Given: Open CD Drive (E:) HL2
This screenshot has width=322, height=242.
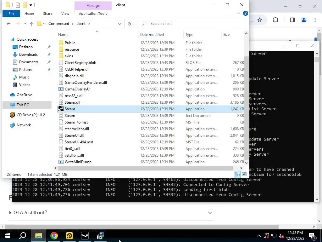Looking at the screenshot, I should pos(27,115).
